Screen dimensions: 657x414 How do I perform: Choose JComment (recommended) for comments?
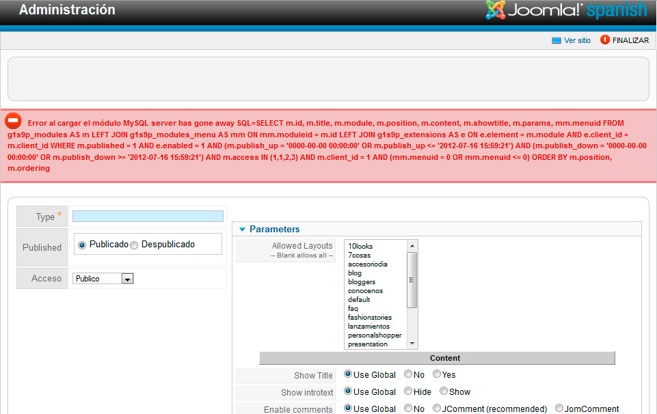[x=437, y=408]
